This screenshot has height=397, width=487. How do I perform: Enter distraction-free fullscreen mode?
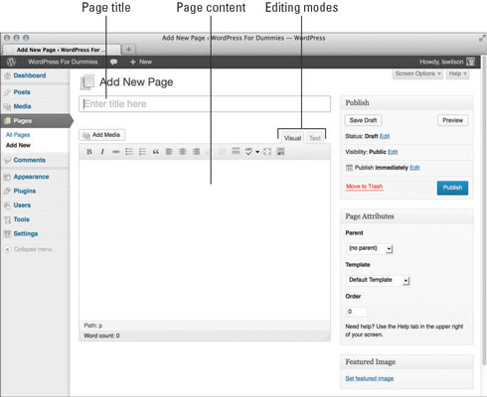(267, 152)
